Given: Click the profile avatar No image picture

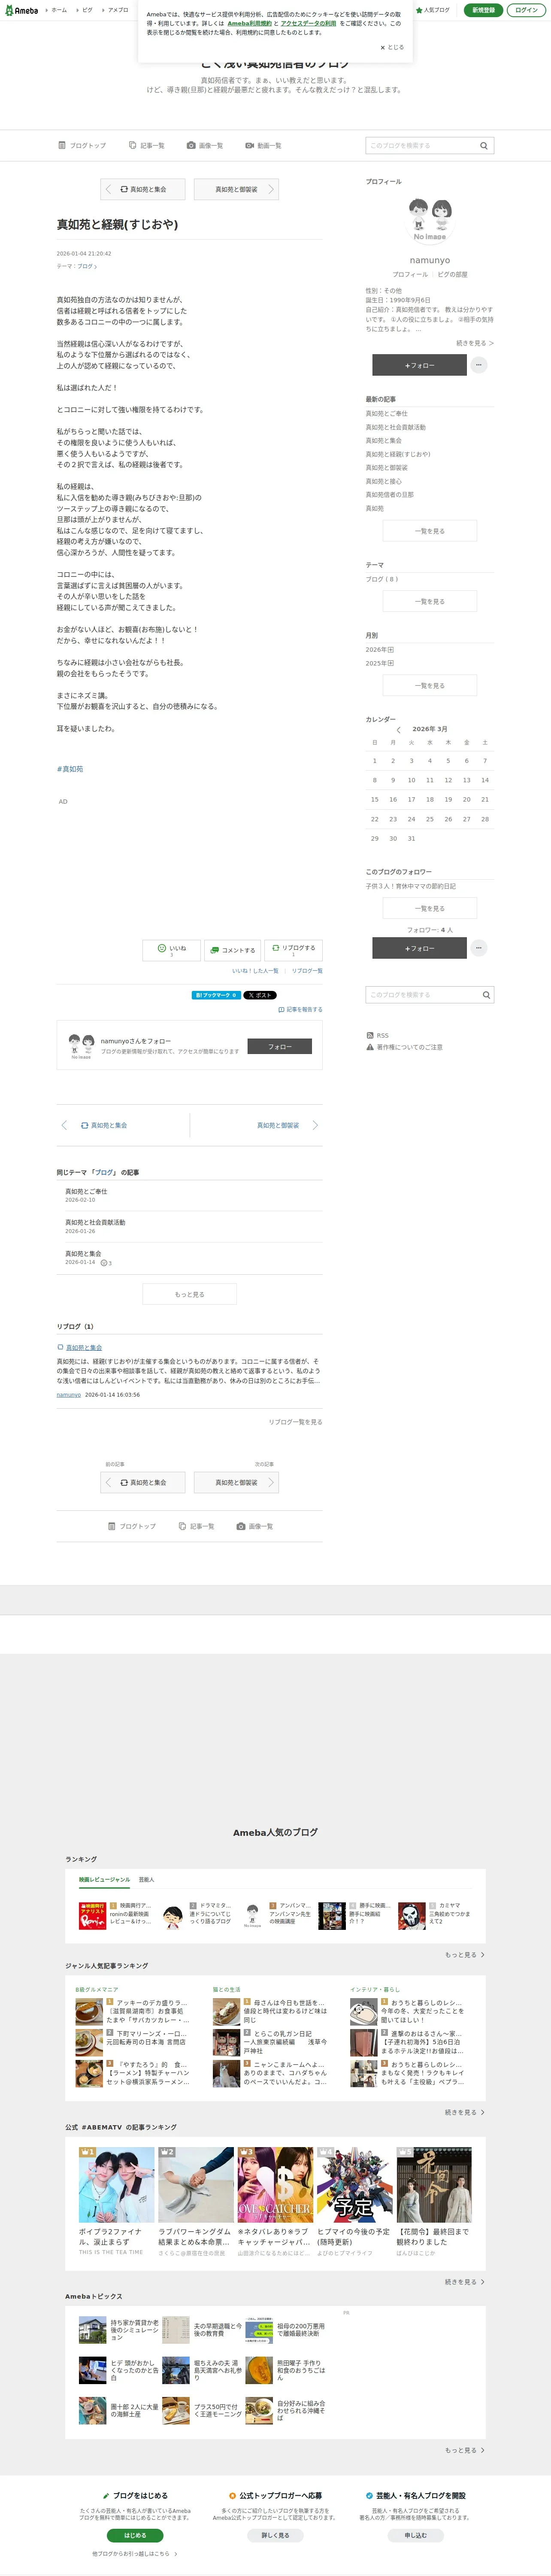Looking at the screenshot, I should coord(430,220).
